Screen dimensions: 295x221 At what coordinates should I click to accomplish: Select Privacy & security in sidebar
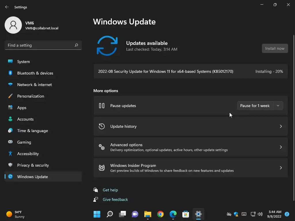[43, 165]
